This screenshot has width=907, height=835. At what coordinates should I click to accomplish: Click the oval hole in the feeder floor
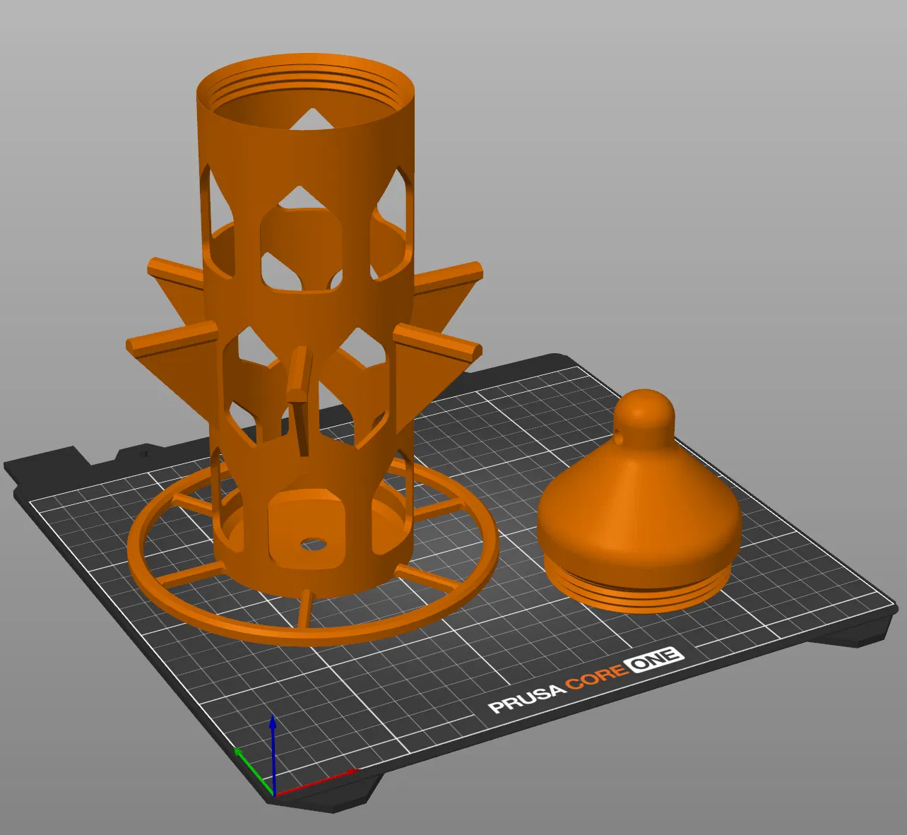314,544
